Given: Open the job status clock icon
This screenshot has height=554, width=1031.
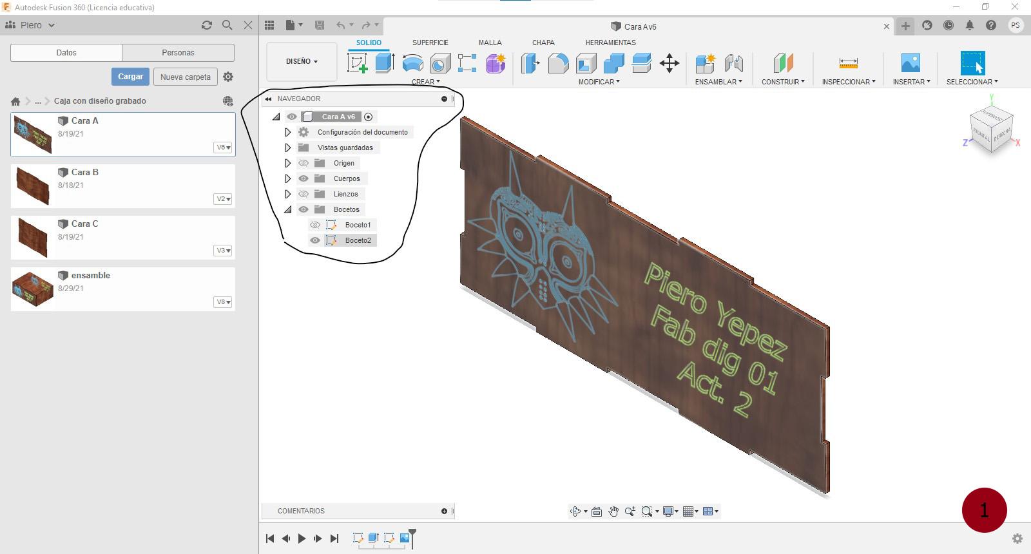Looking at the screenshot, I should coord(949,25).
